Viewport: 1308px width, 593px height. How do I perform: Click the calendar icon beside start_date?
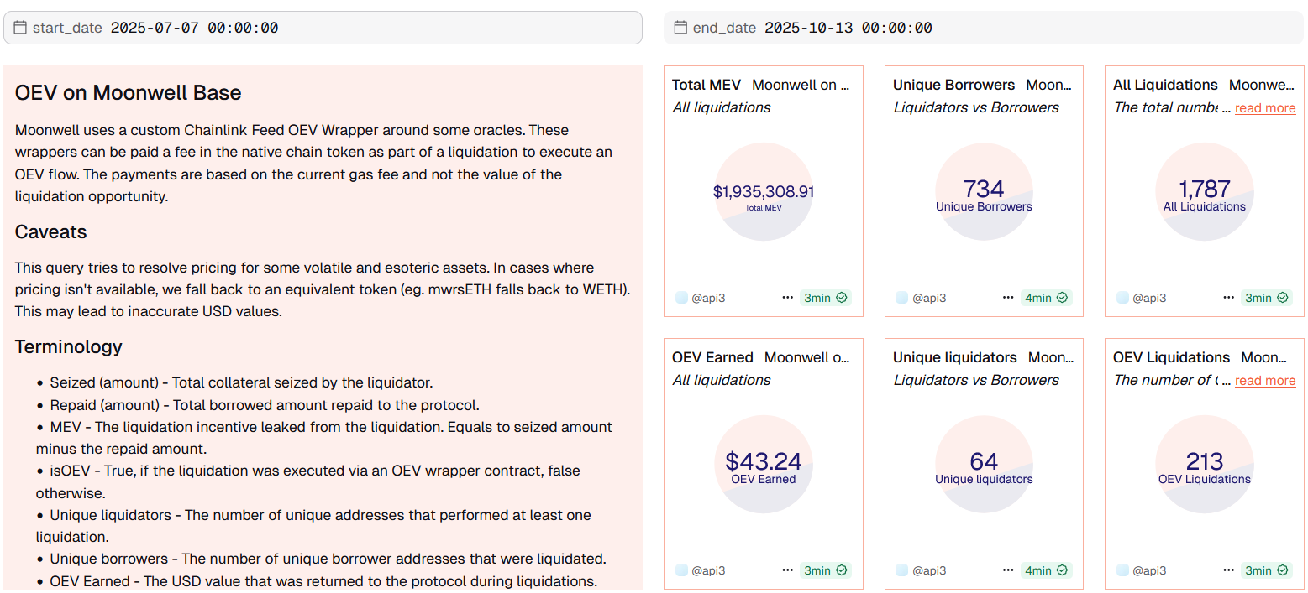coord(20,28)
